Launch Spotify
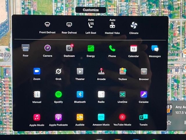Image resolution: width=186 pixels, height=140 pixels. [58, 94]
